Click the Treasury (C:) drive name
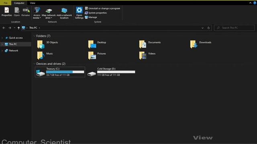This screenshot has height=144, width=257. click(53, 69)
